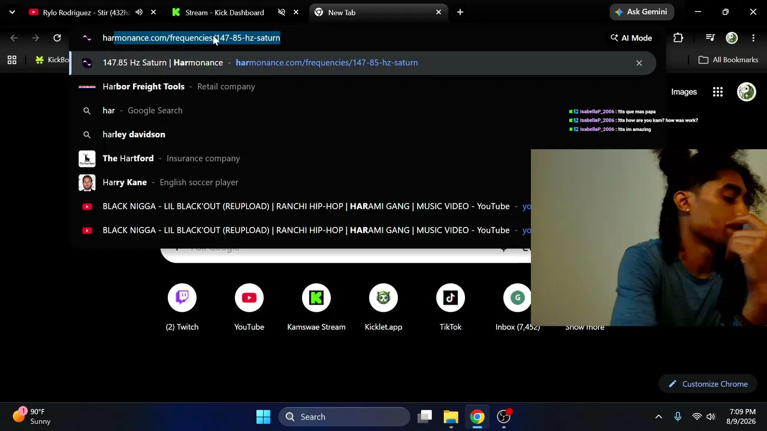Open the TikTok shortcut
Screen dimensions: 767x431
(x=451, y=308)
